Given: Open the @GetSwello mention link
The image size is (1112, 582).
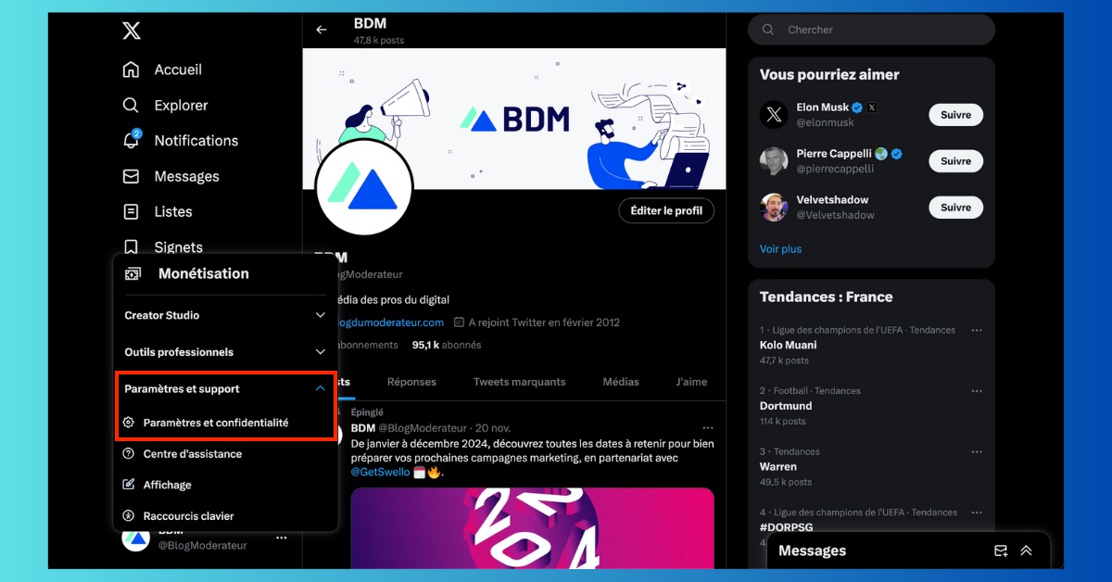Looking at the screenshot, I should pos(380,472).
